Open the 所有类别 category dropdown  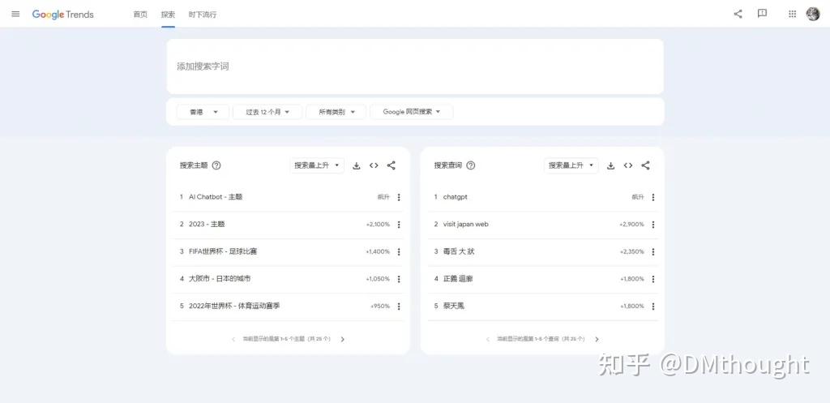tap(336, 112)
